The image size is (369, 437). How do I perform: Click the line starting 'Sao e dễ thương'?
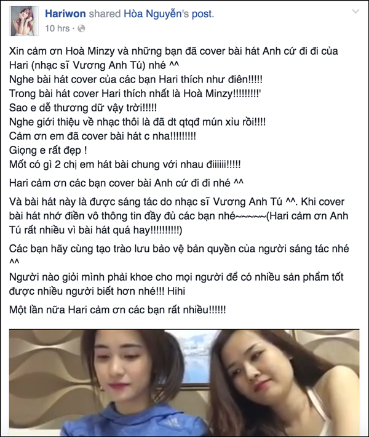[x=82, y=108]
